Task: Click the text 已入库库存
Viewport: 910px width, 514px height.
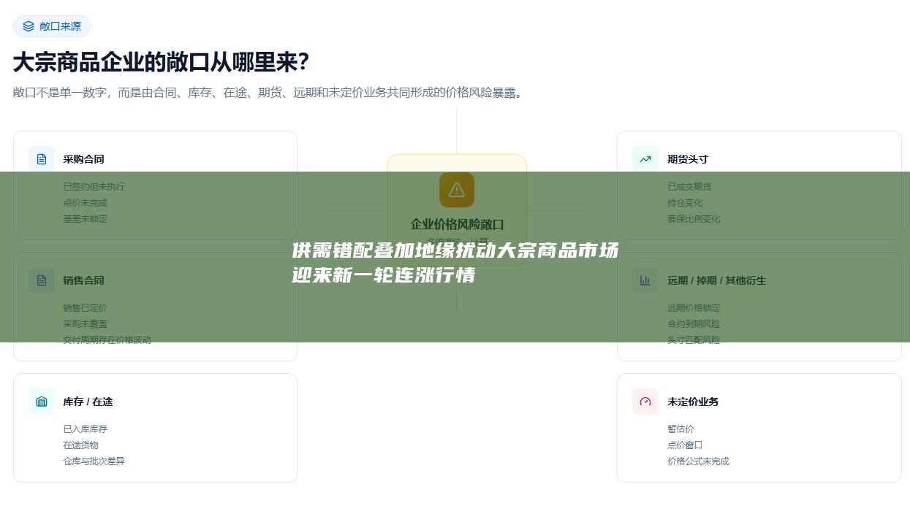Action: pos(86,429)
